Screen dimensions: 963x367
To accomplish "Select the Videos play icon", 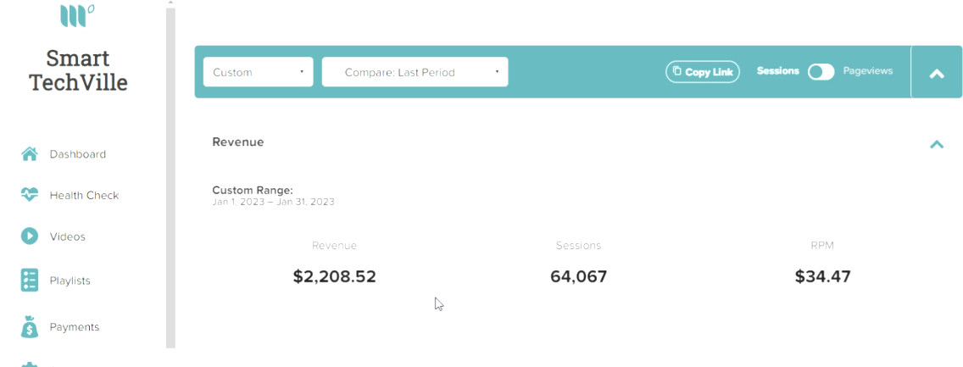I will (x=30, y=236).
